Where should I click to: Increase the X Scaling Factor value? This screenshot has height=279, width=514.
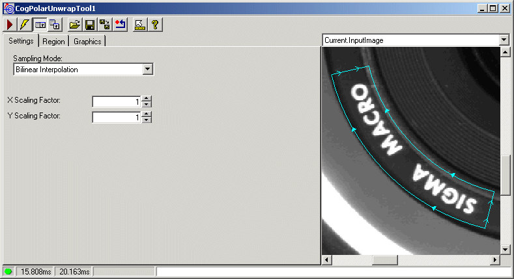pyautogui.click(x=147, y=99)
